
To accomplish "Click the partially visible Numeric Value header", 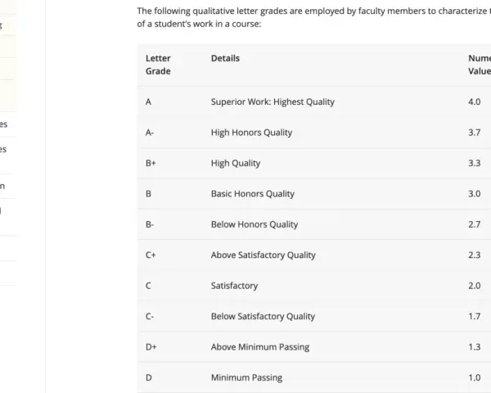I will (480, 65).
